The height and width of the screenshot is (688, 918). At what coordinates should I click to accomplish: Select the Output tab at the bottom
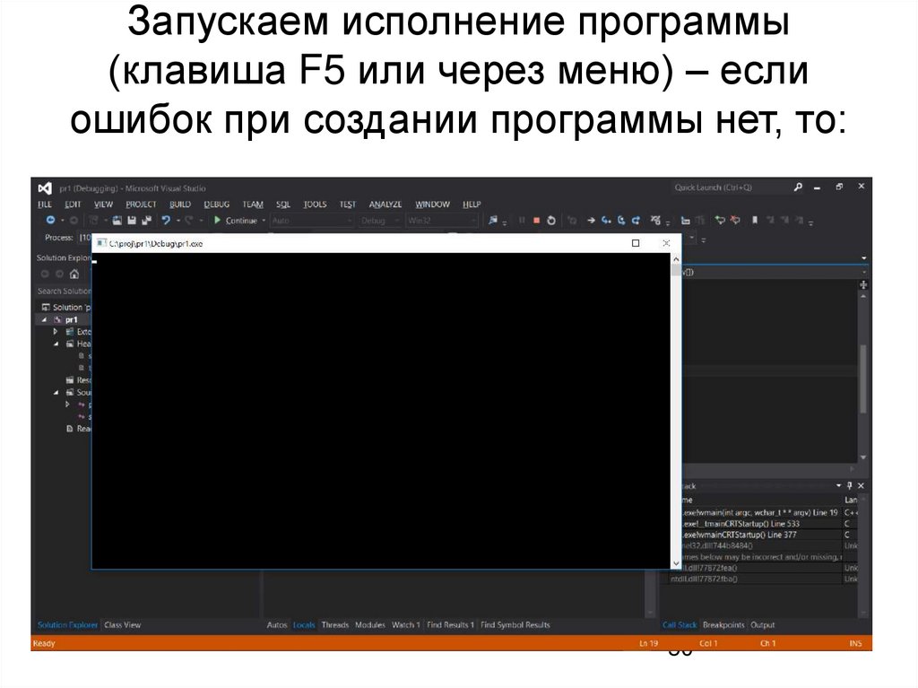click(x=763, y=625)
